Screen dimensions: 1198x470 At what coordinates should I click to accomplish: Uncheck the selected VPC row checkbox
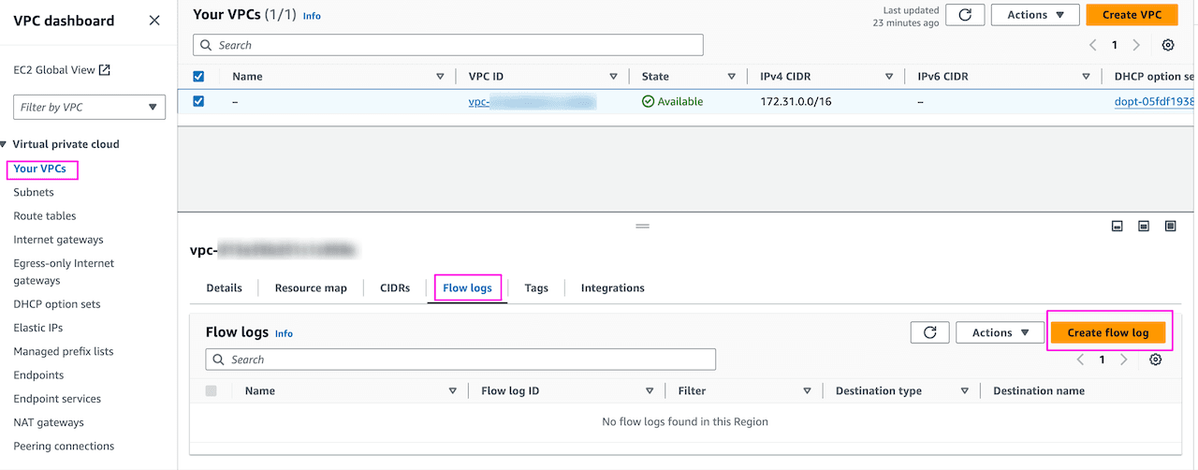(x=198, y=102)
